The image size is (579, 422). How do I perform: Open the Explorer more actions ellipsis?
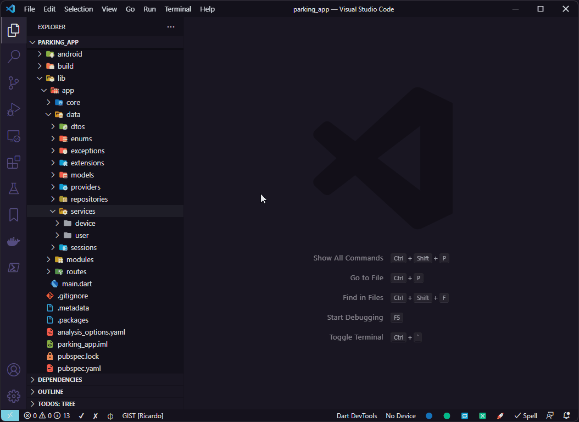click(171, 27)
